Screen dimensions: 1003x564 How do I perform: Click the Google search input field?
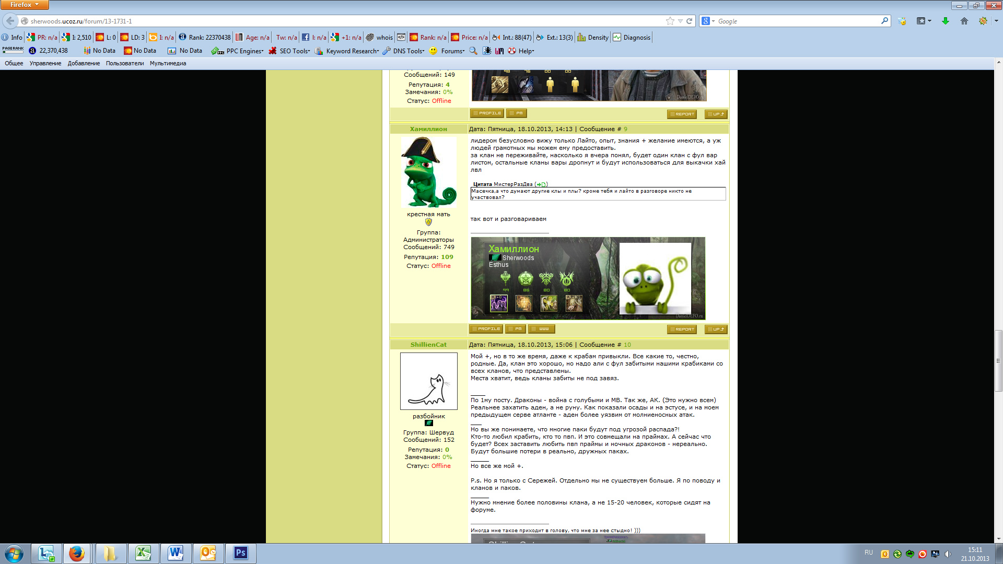797,21
